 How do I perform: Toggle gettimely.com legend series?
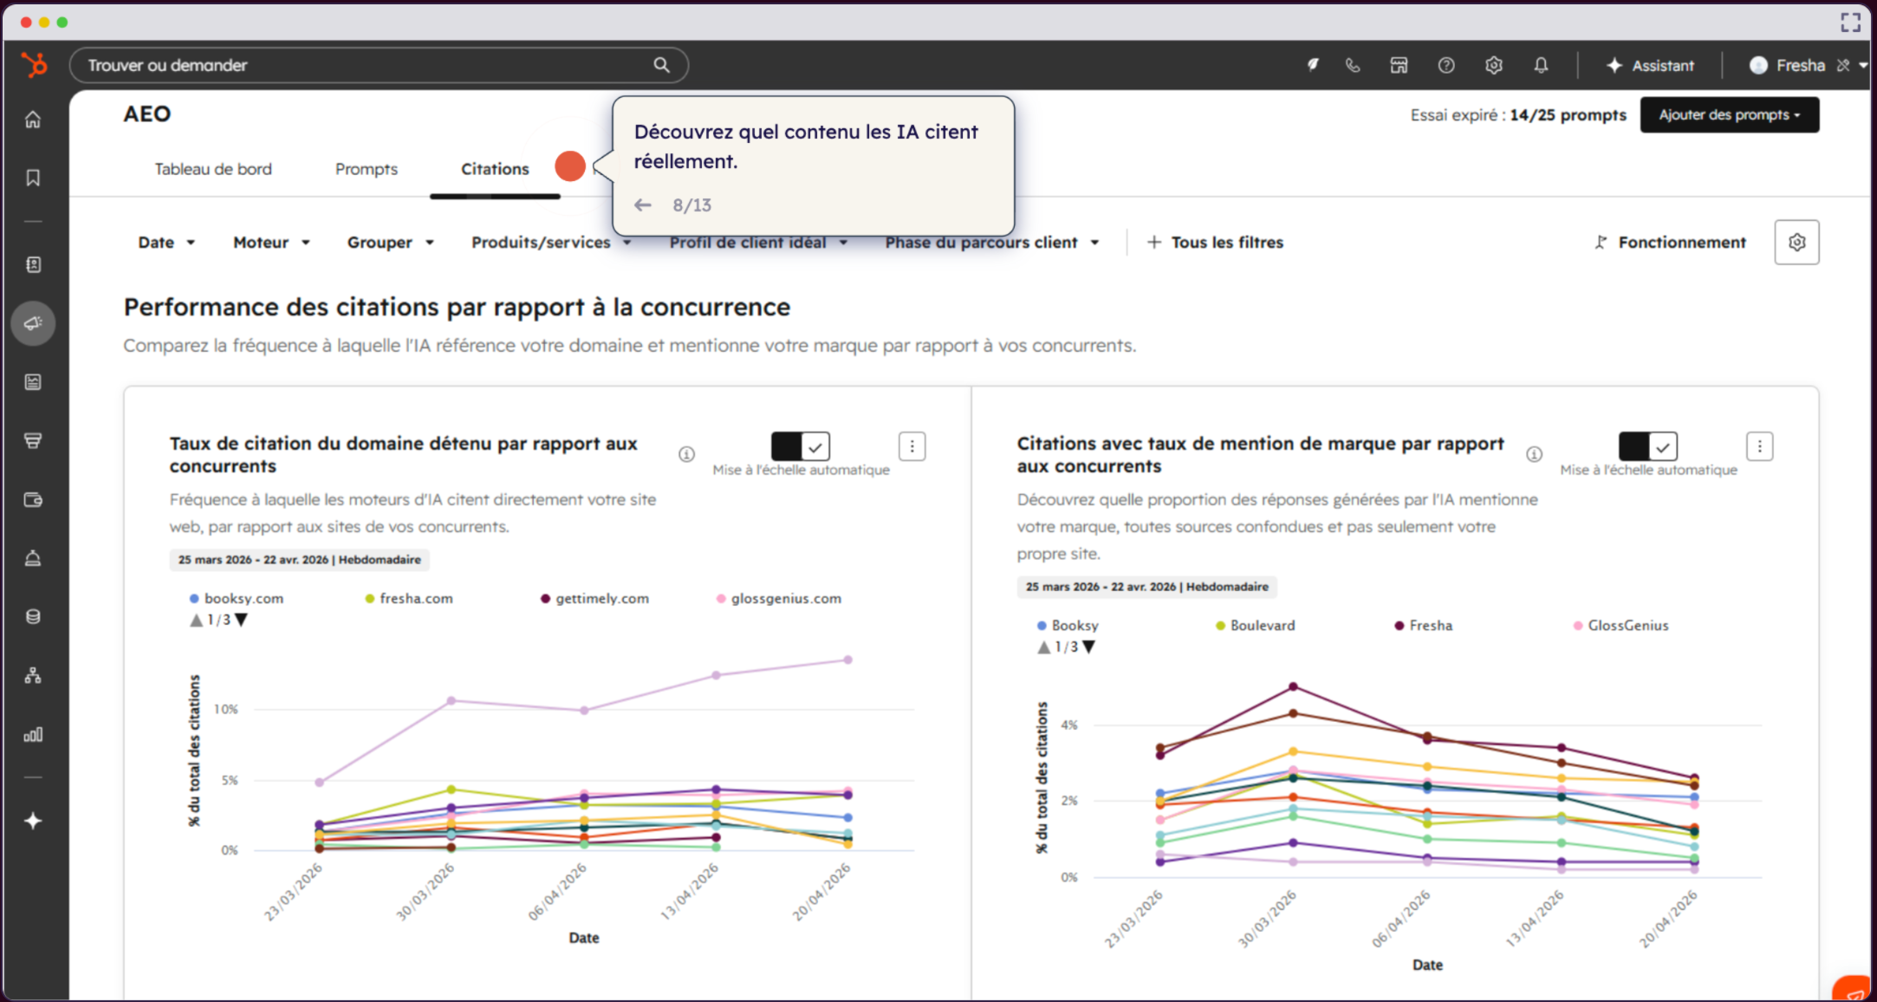(x=594, y=599)
